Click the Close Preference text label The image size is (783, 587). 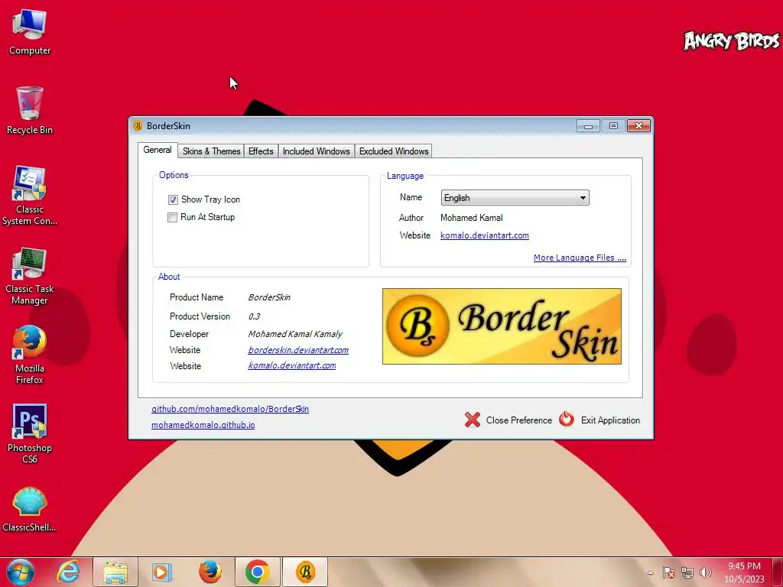(519, 420)
